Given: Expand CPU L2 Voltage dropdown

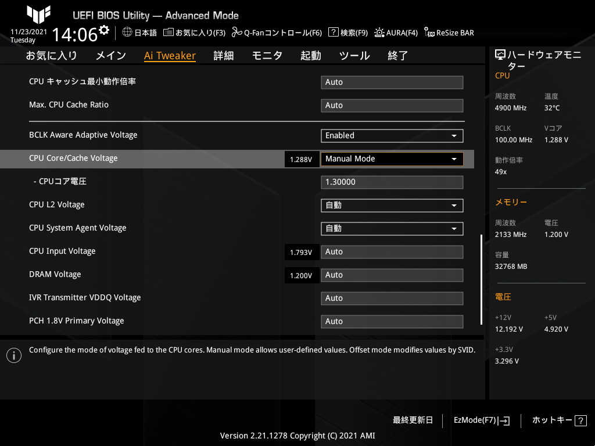Looking at the screenshot, I should [x=392, y=206].
